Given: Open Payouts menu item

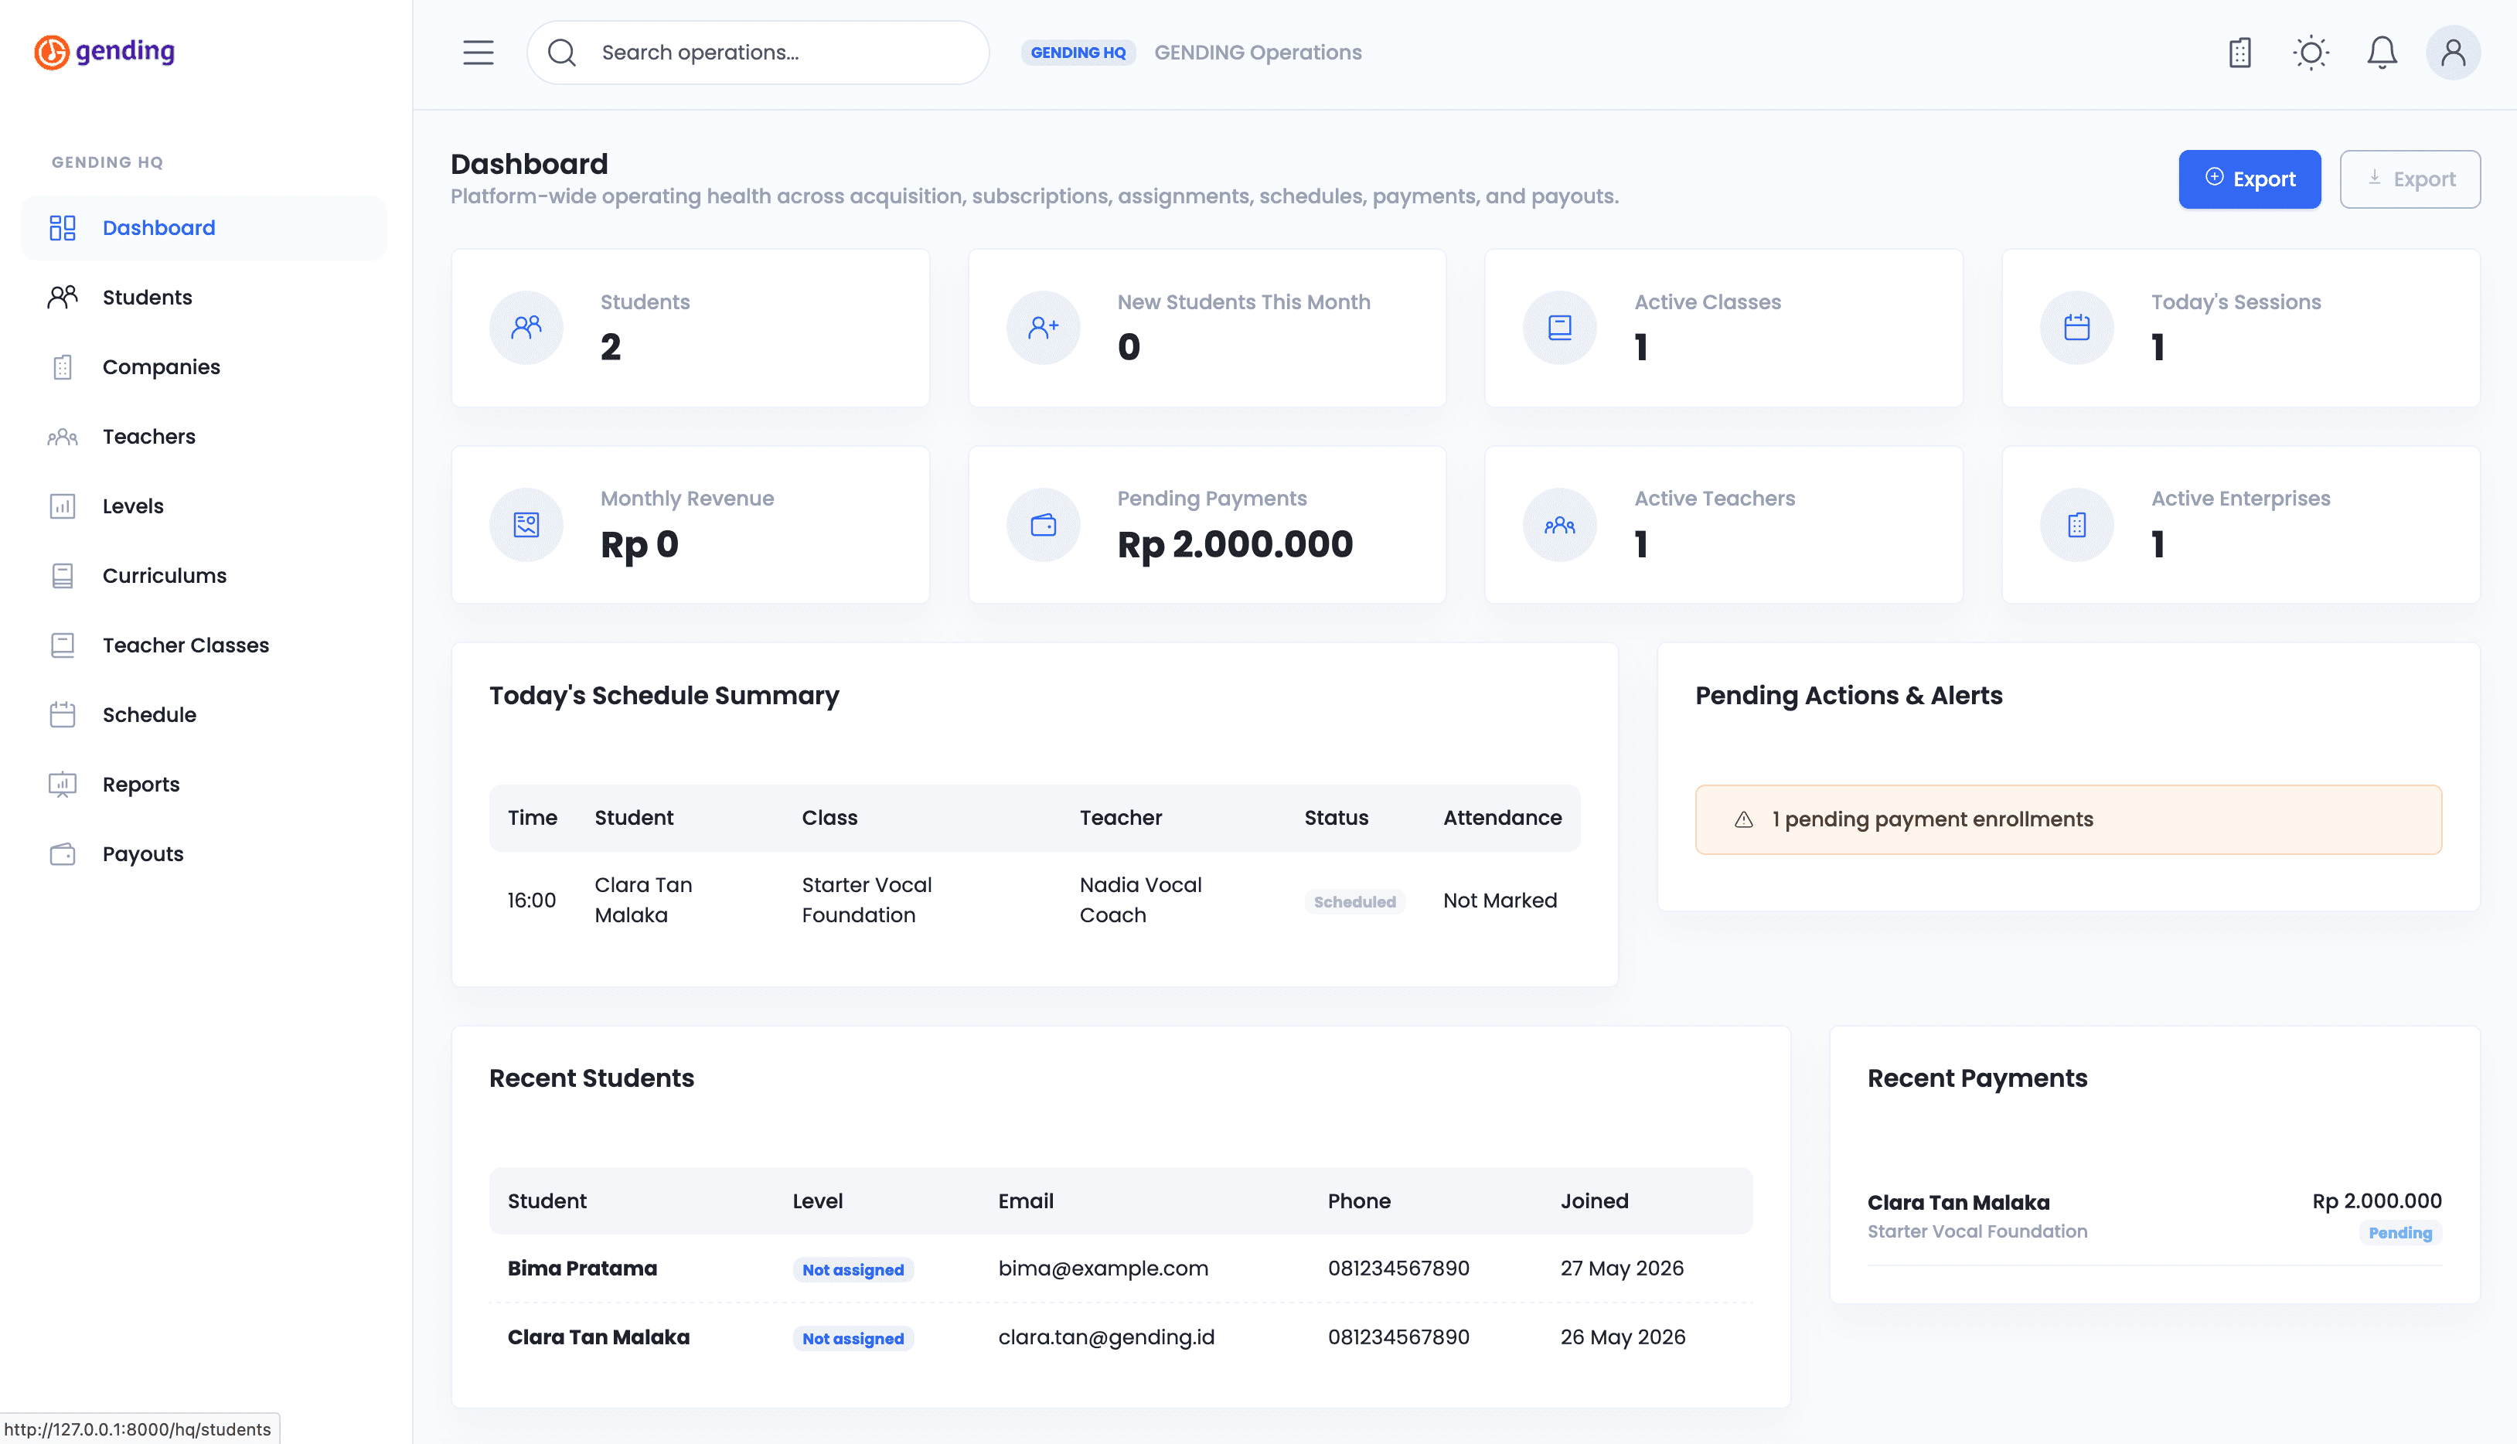Looking at the screenshot, I should (x=204, y=854).
